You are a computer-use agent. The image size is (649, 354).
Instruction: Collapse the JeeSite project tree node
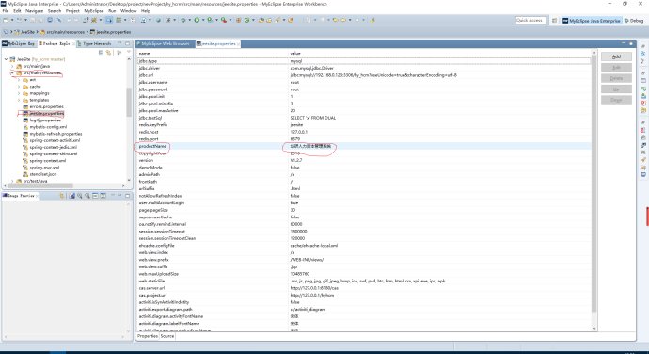point(7,59)
